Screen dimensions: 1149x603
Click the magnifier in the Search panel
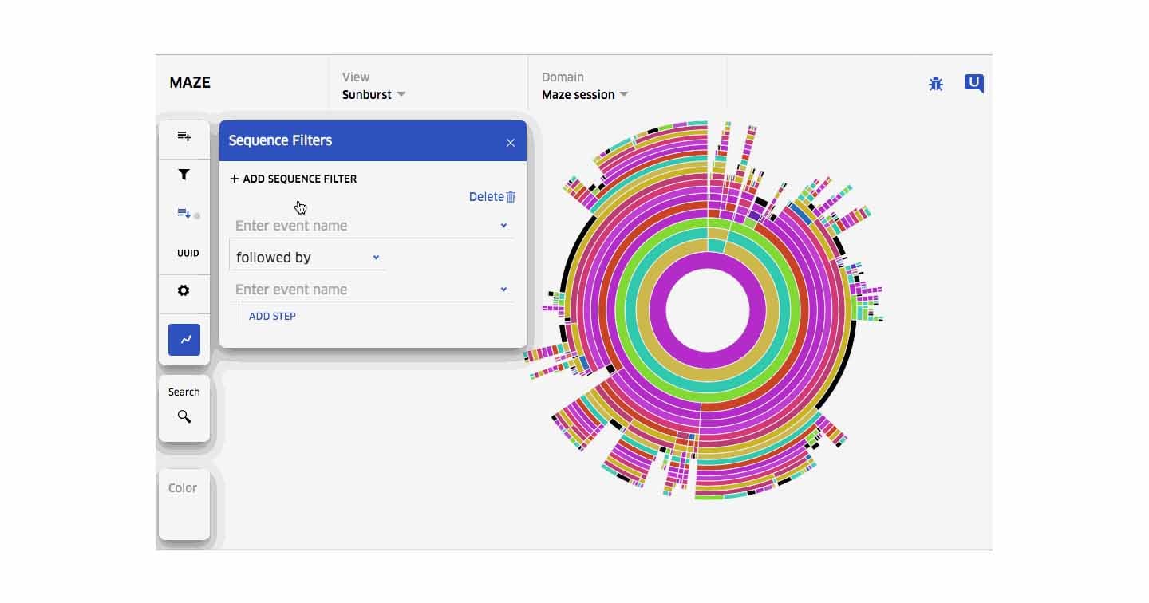(x=184, y=416)
